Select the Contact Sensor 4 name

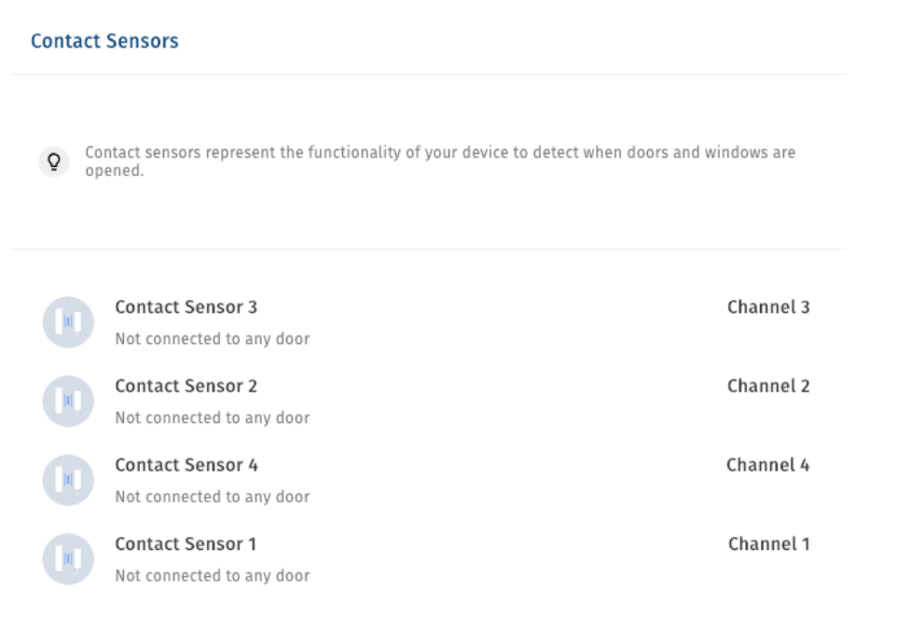coord(186,465)
